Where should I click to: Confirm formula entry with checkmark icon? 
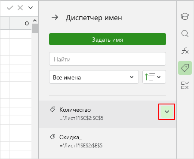10,8
